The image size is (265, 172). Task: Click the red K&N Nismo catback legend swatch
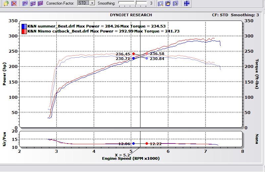pyautogui.click(x=24, y=31)
